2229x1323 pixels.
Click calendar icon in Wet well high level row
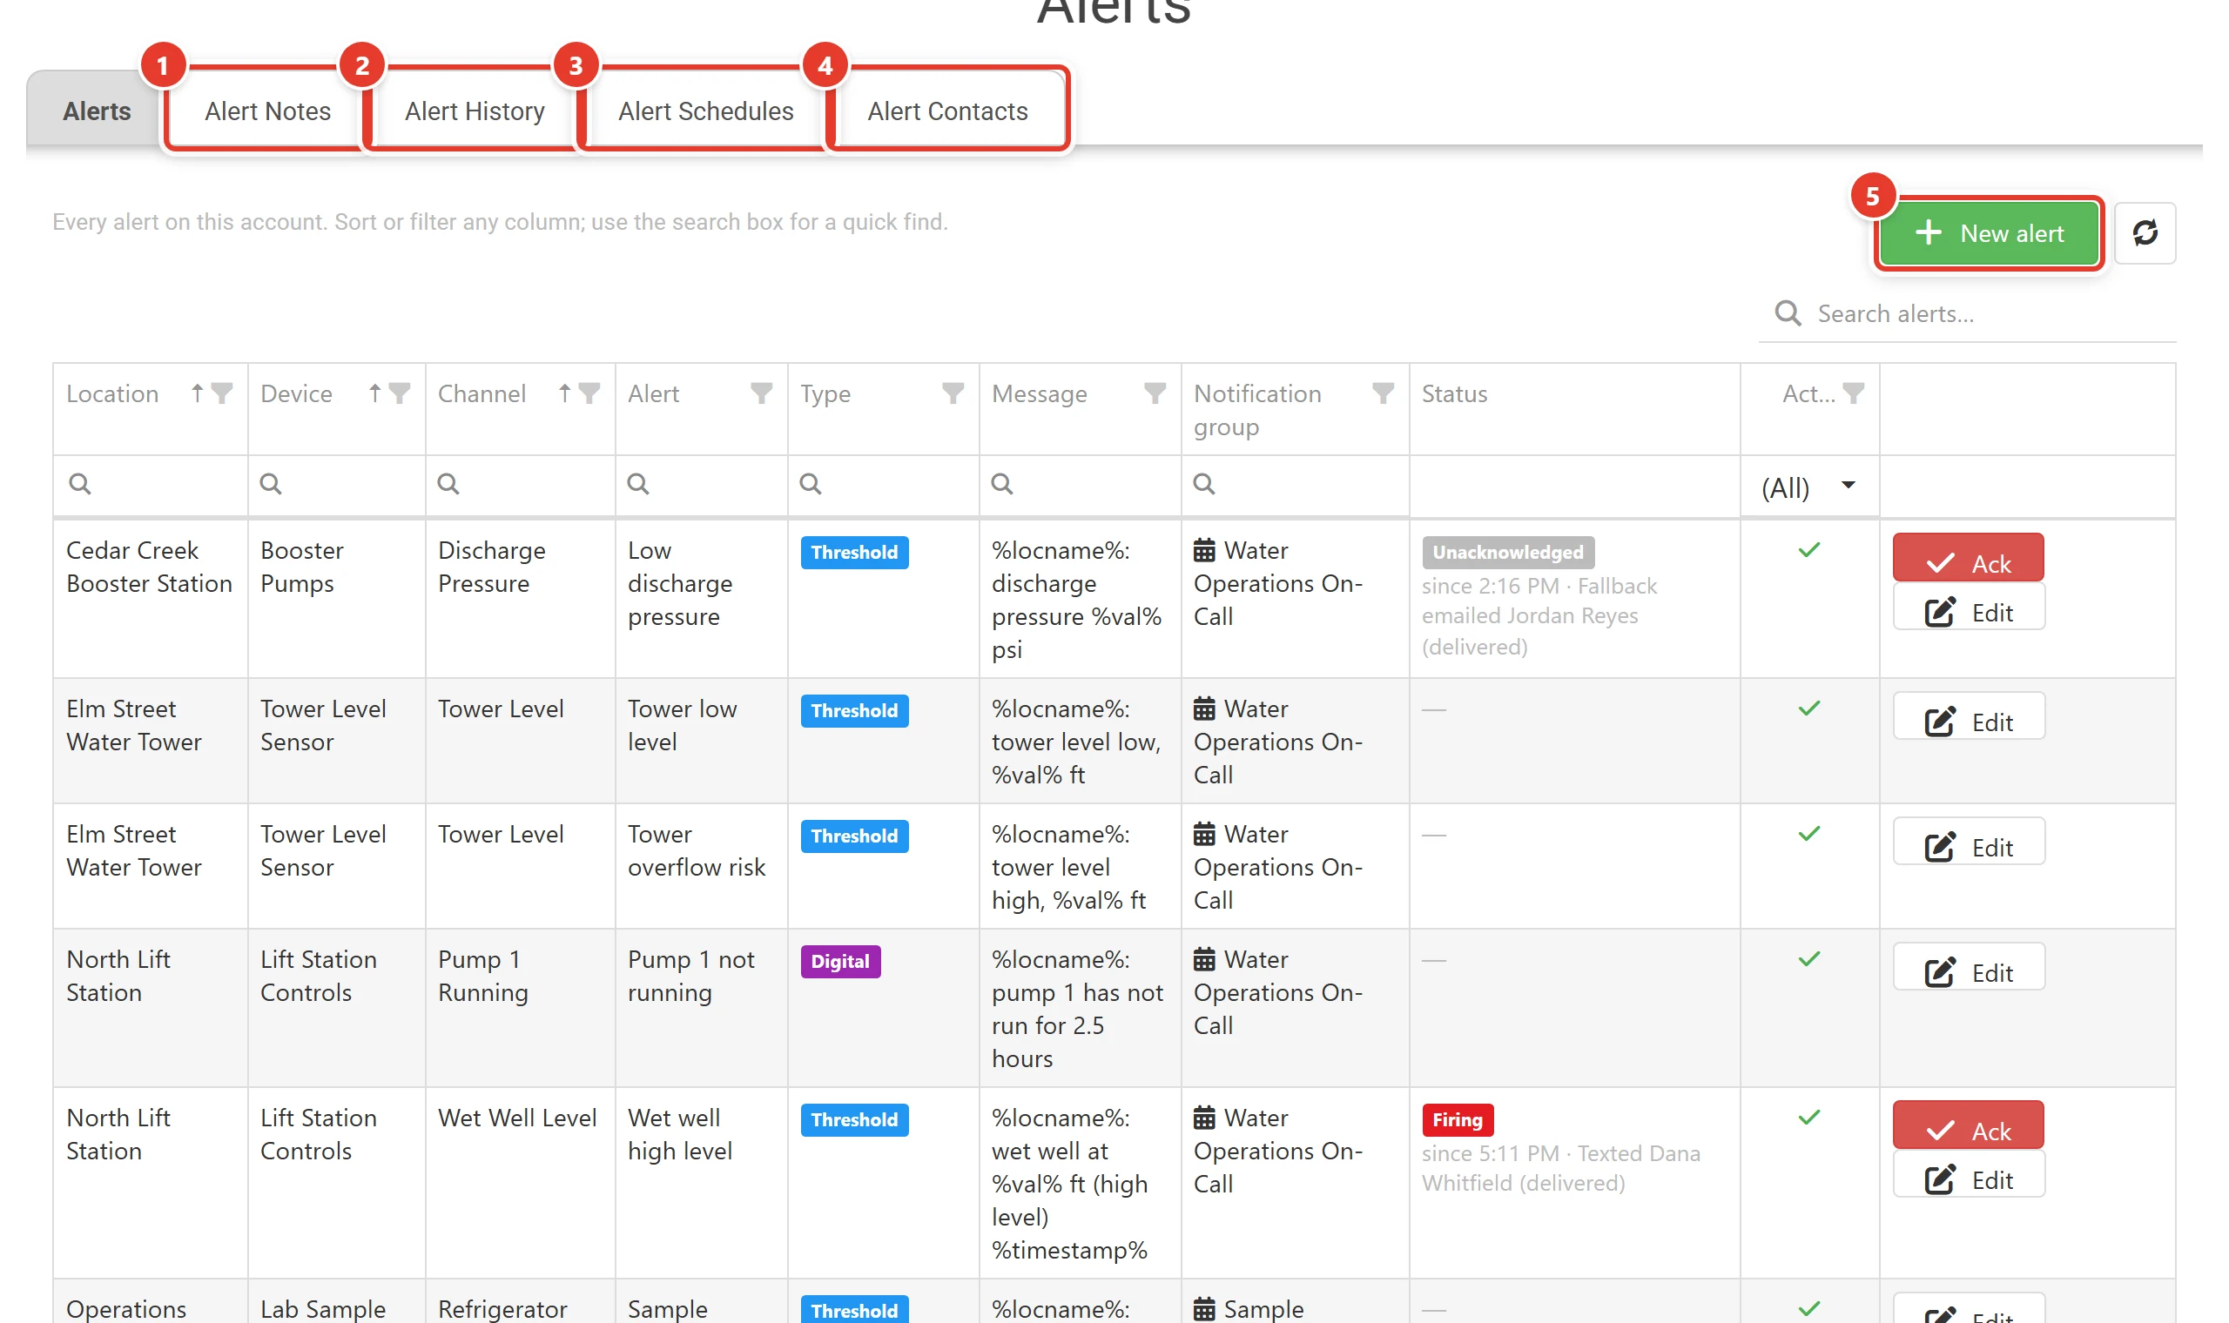pos(1203,1118)
